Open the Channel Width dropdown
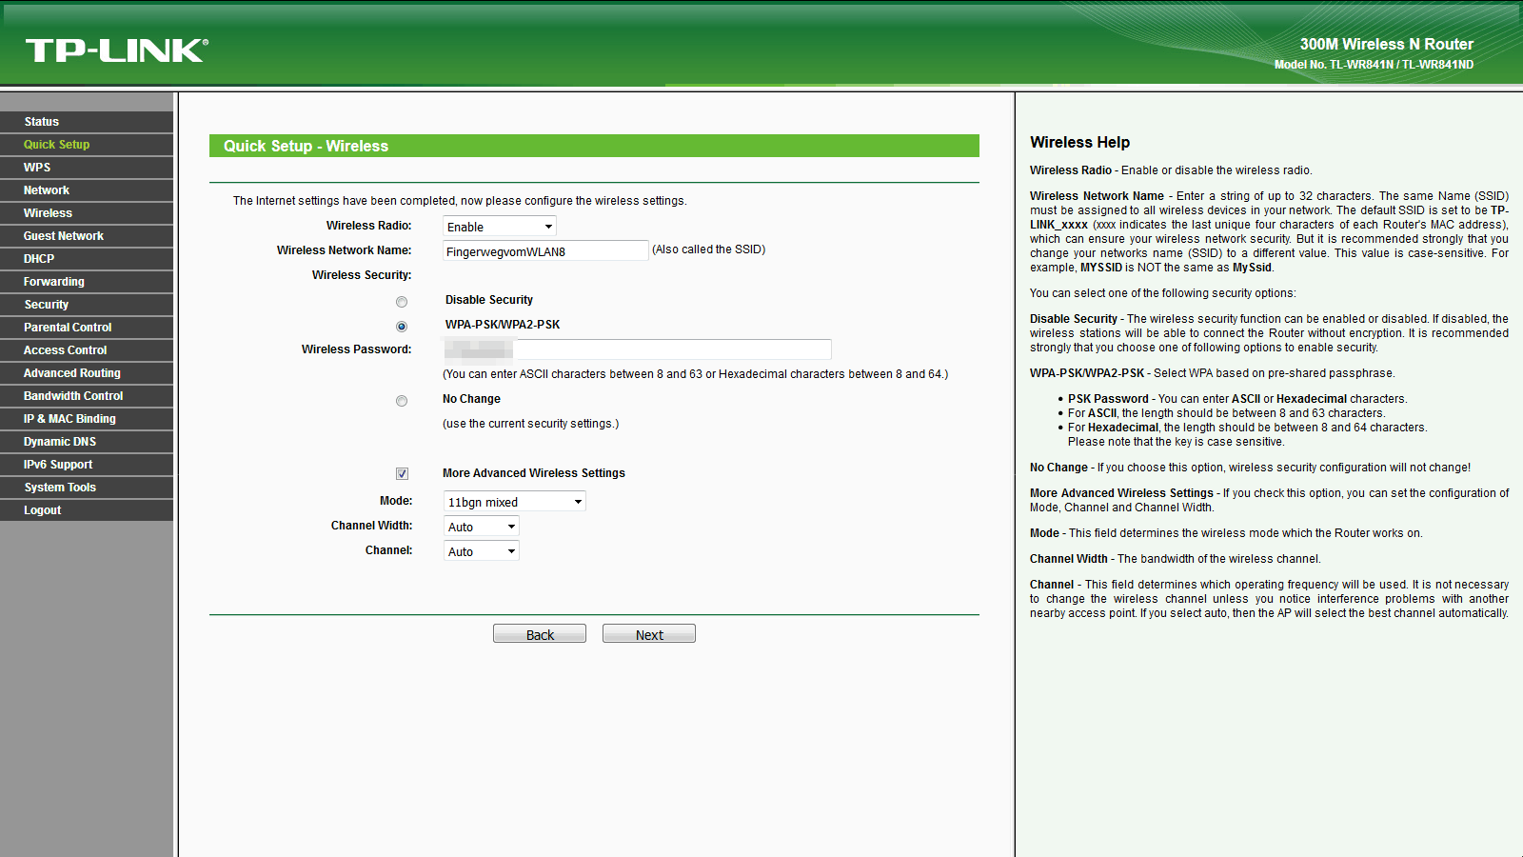The height and width of the screenshot is (857, 1523). coord(481,527)
